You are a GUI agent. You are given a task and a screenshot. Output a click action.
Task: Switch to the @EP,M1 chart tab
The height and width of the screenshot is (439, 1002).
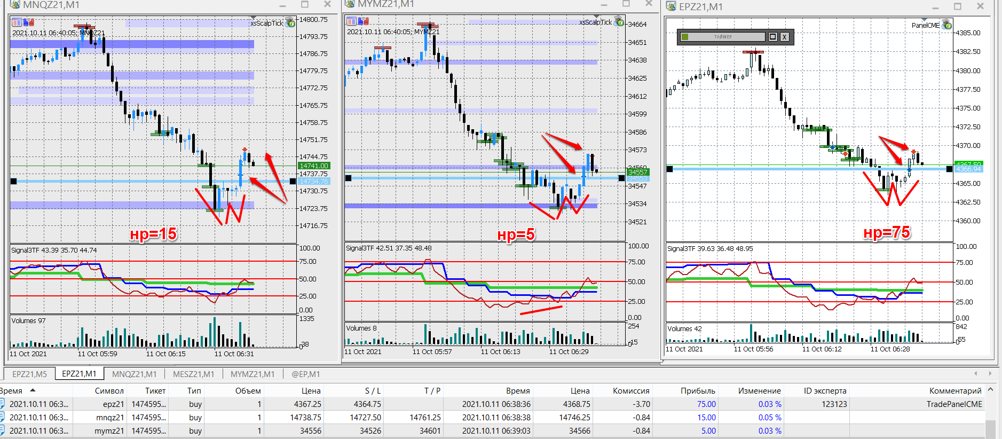point(305,374)
